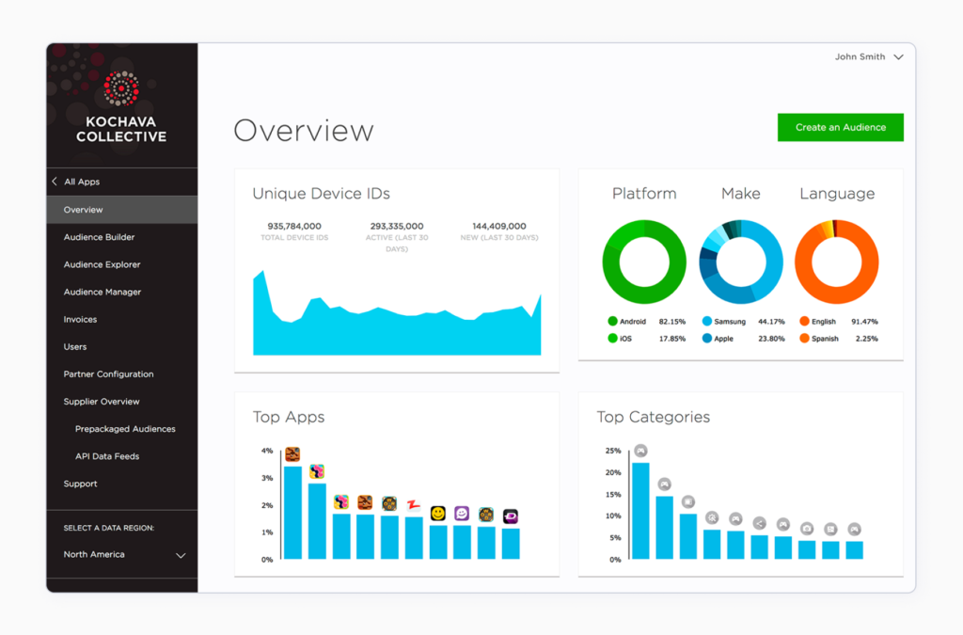Click the game controller icon above tallest category bar
Image resolution: width=963 pixels, height=635 pixels.
point(640,450)
